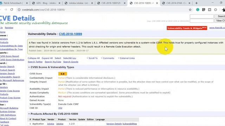Open the new tab plus button
This screenshot has width=225, height=126.
click(x=197, y=3)
